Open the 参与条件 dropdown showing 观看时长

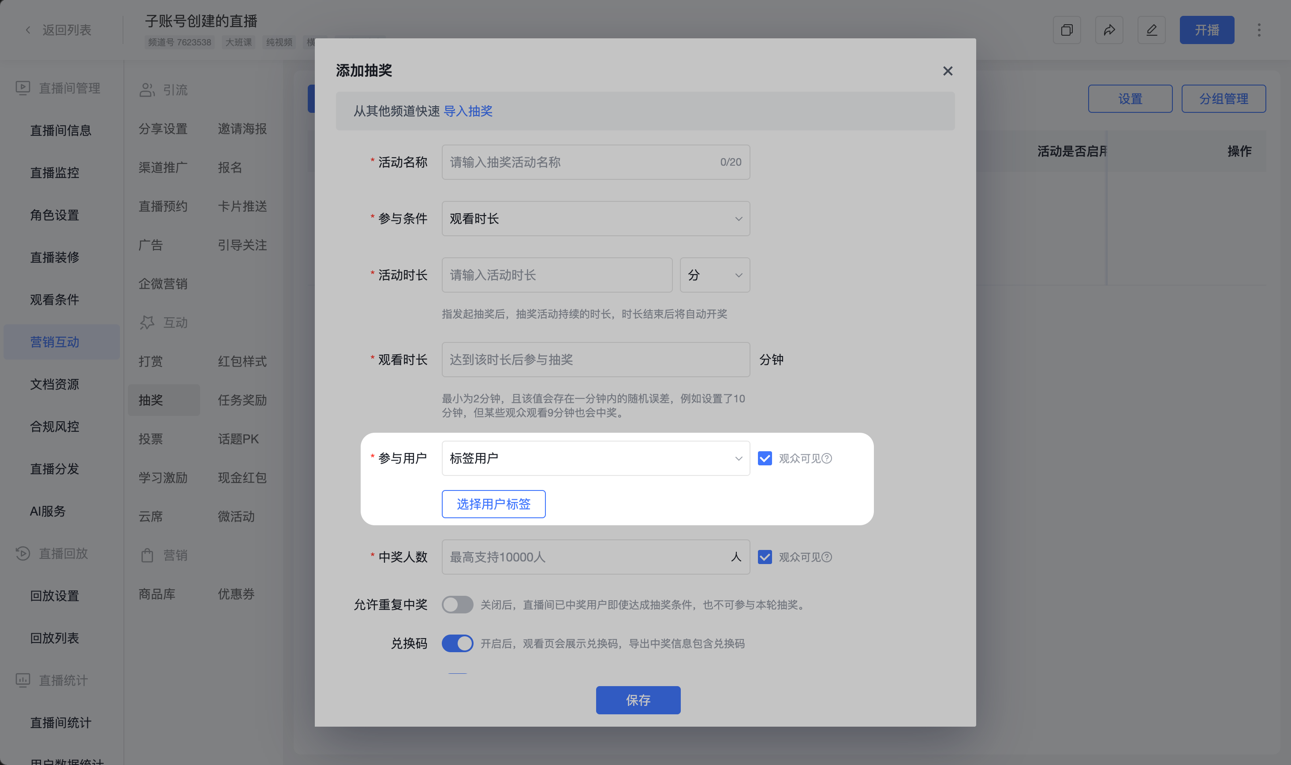596,219
